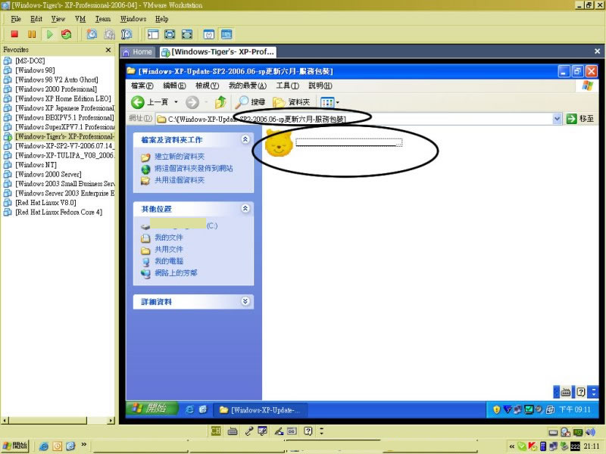The width and height of the screenshot is (606, 454).
Task: Open 我的電腦 in Other Places
Action: pyautogui.click(x=168, y=261)
